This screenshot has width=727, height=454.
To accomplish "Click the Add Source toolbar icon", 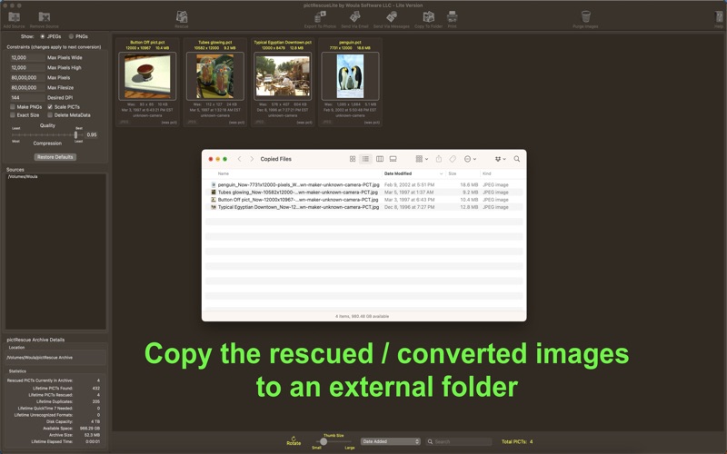I will 14,17.
